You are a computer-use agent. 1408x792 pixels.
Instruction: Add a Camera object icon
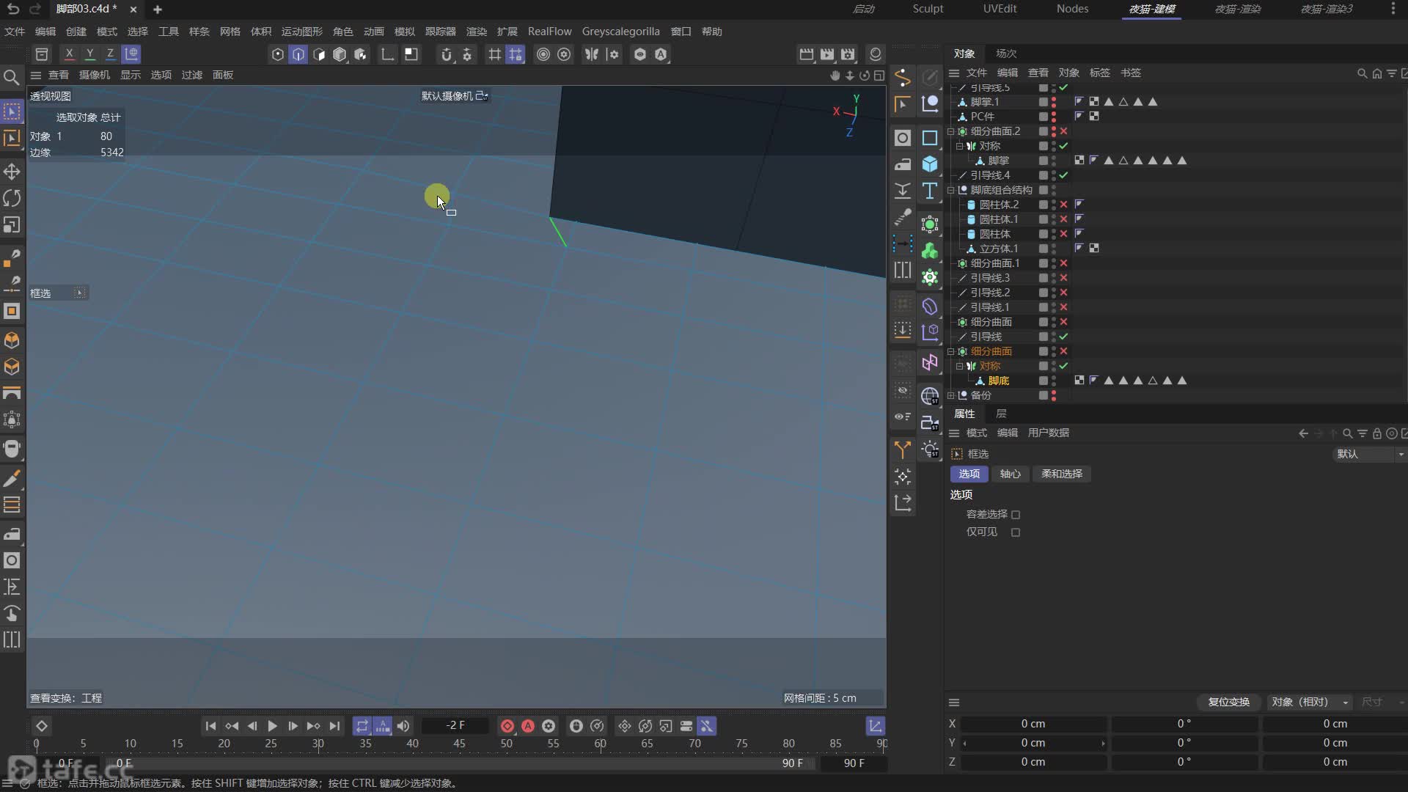(930, 423)
